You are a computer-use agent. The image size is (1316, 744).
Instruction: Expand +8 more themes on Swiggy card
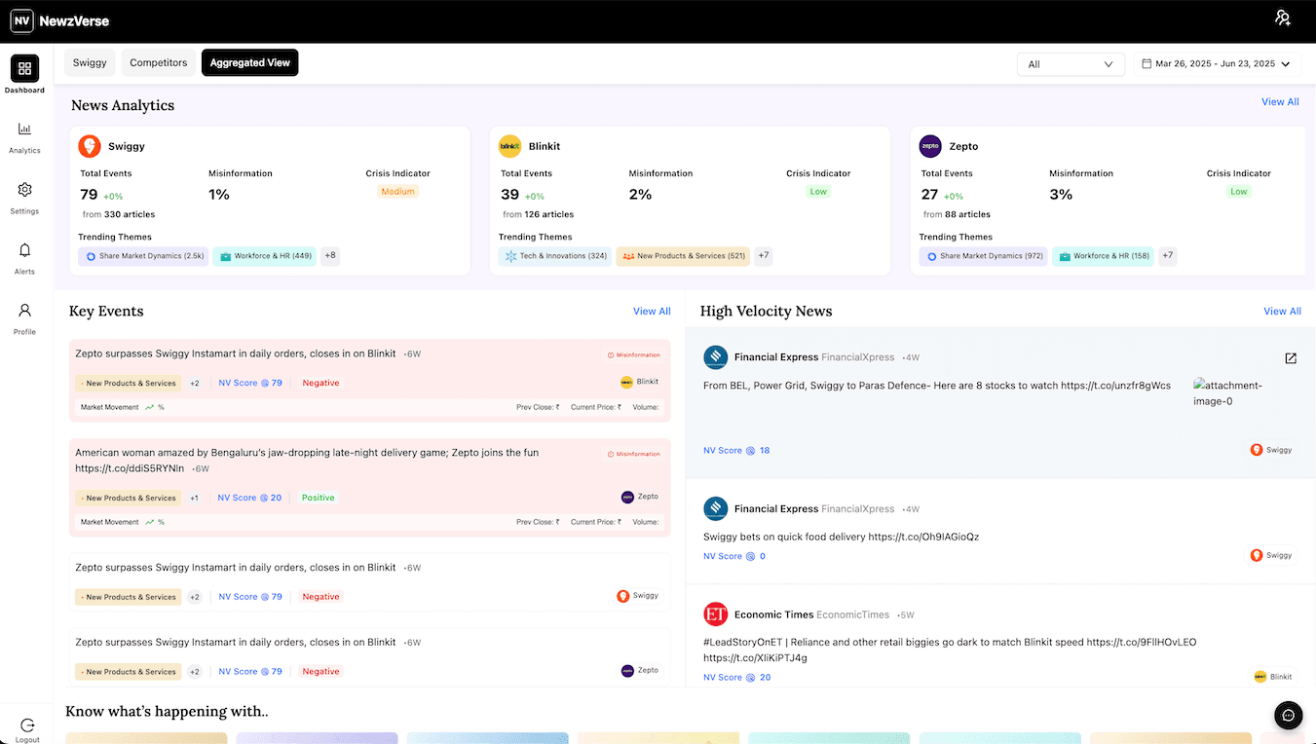[x=330, y=256]
